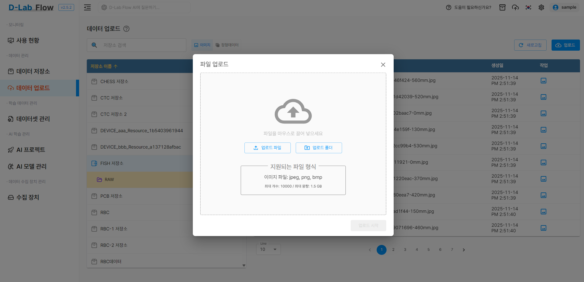View image icon for 46f424-560mm.jpg row
Screen dimensions: 584x282
click(544, 81)
